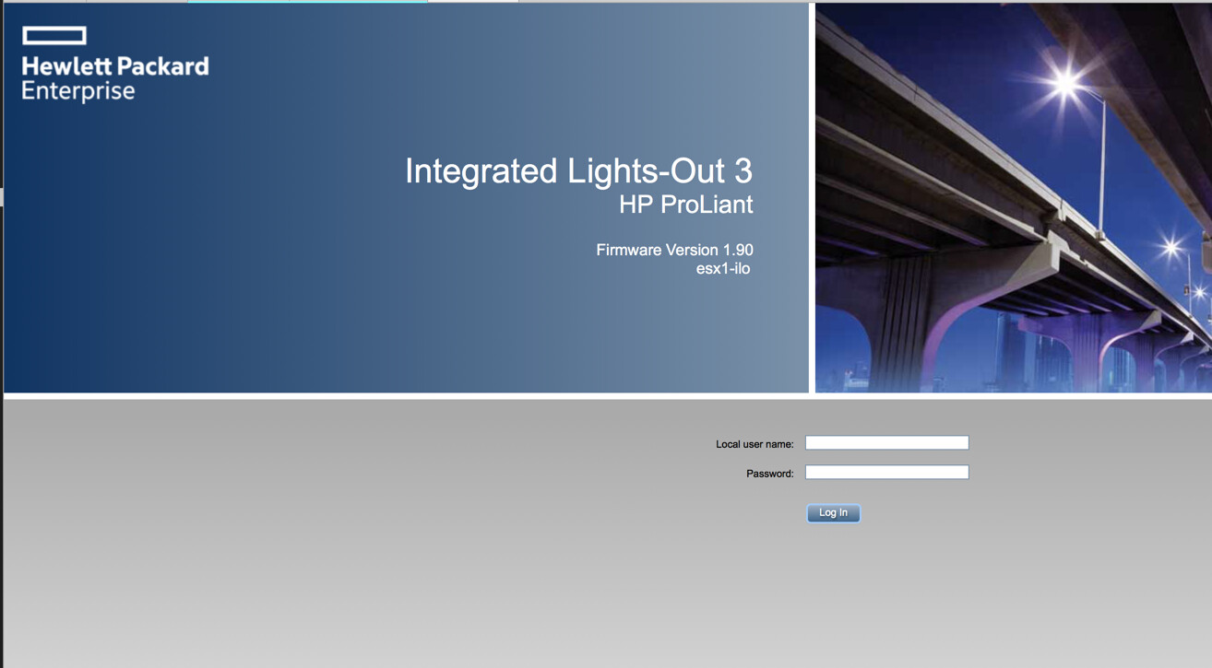This screenshot has height=668, width=1212.
Task: Click the Hewlett Packard wordmark text
Action: (x=115, y=66)
